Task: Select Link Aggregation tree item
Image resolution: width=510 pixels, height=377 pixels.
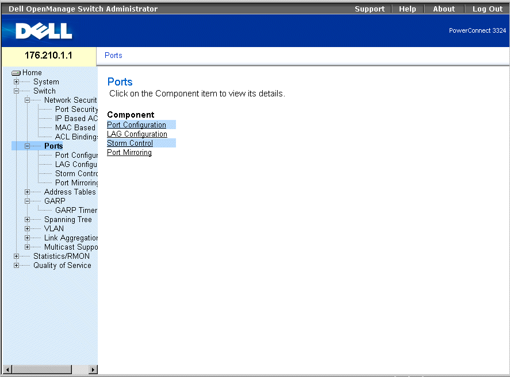Action: coord(71,238)
